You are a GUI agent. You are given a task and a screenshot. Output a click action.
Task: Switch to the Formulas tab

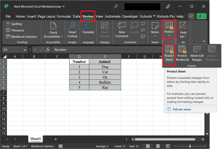(x=64, y=17)
